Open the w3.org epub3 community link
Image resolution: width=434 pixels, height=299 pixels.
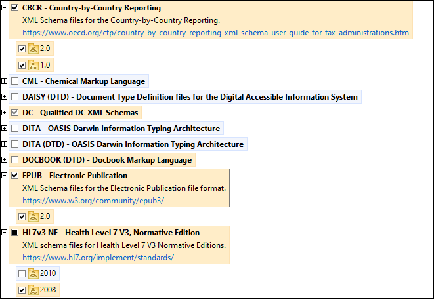coord(93,200)
